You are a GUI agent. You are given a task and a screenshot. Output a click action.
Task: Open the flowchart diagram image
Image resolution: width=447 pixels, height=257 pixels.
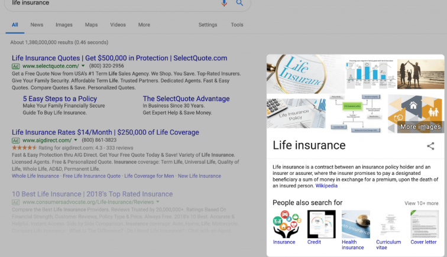(x=355, y=113)
